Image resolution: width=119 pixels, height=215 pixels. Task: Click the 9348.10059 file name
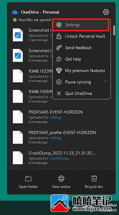coord(40,92)
